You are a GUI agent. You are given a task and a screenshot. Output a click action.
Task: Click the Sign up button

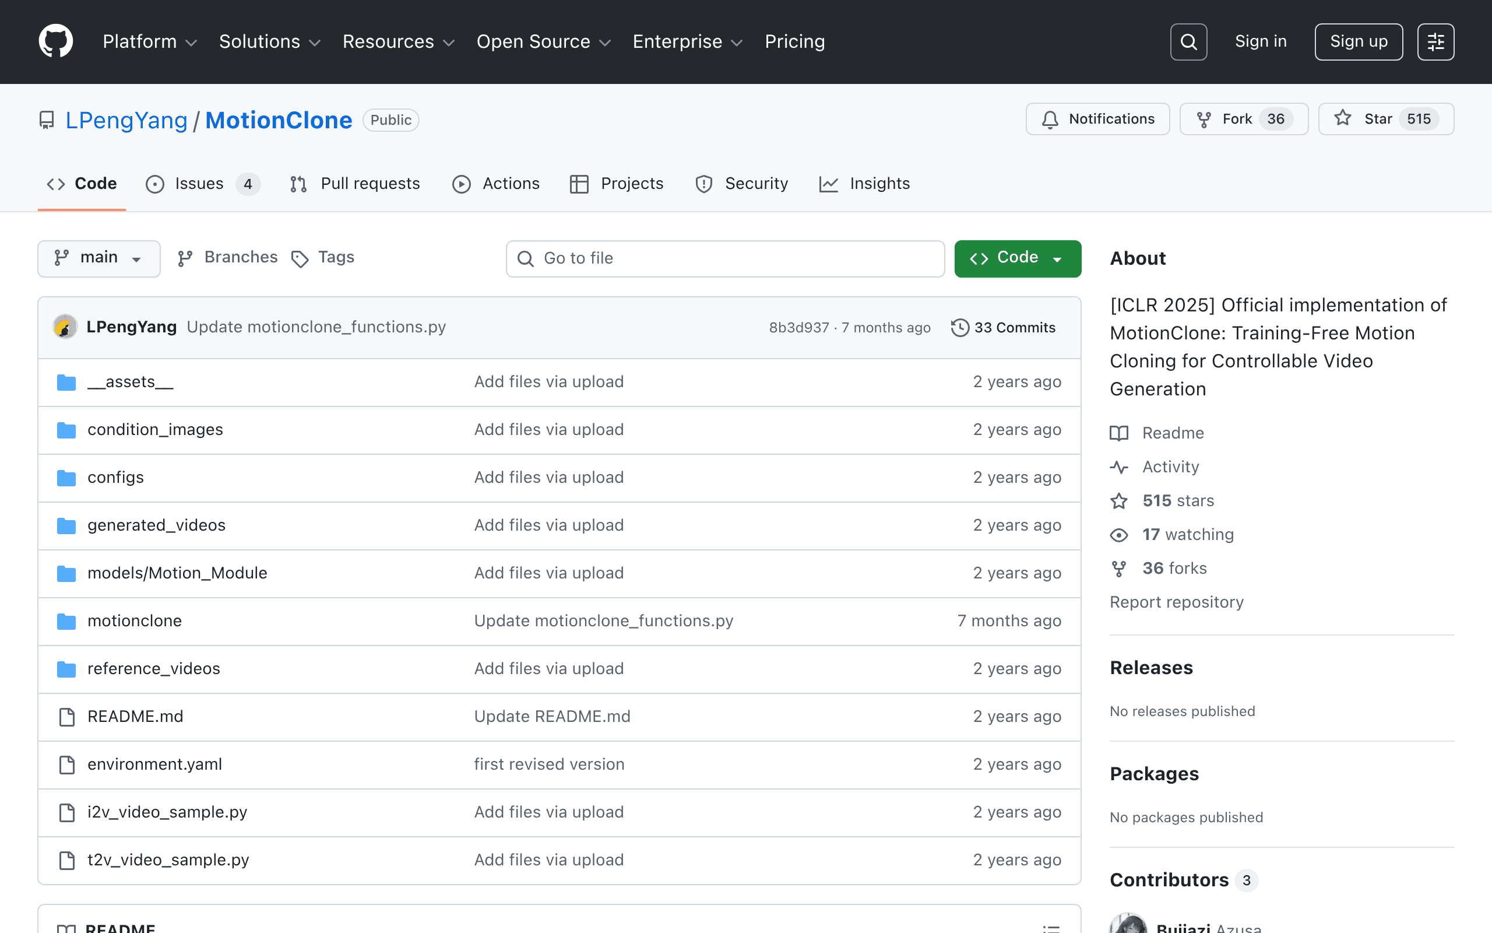pyautogui.click(x=1358, y=41)
